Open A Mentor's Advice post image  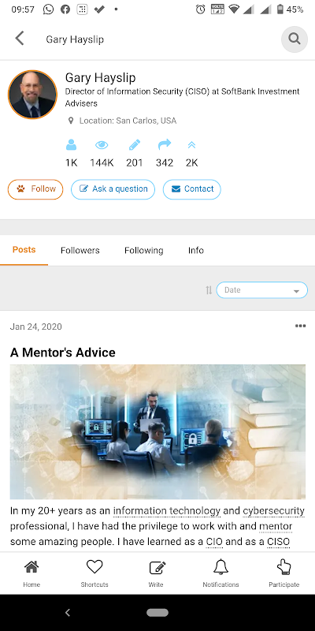point(157,431)
